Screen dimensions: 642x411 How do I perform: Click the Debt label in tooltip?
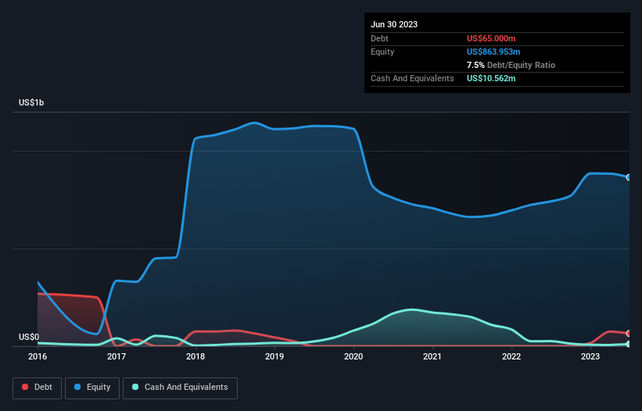(x=379, y=38)
